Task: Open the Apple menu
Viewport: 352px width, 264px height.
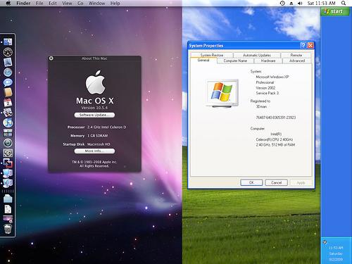Action: 8,3
